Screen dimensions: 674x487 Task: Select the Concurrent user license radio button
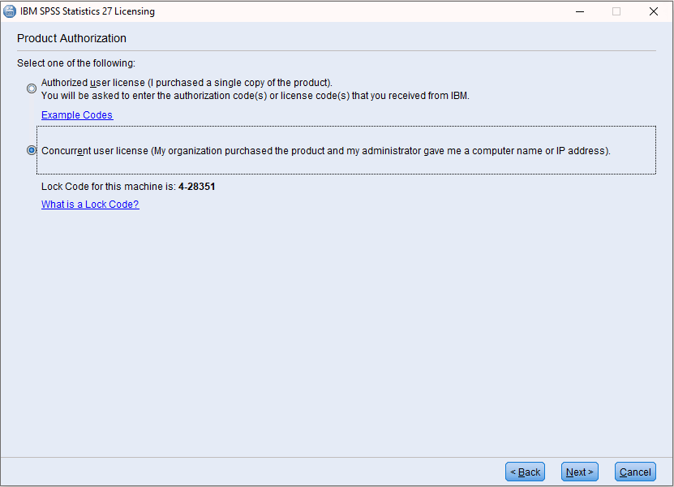pos(32,150)
